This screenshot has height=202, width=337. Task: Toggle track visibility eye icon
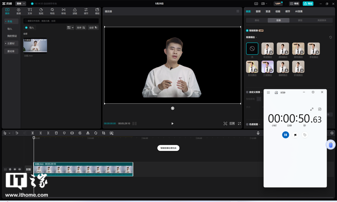coord(15,169)
